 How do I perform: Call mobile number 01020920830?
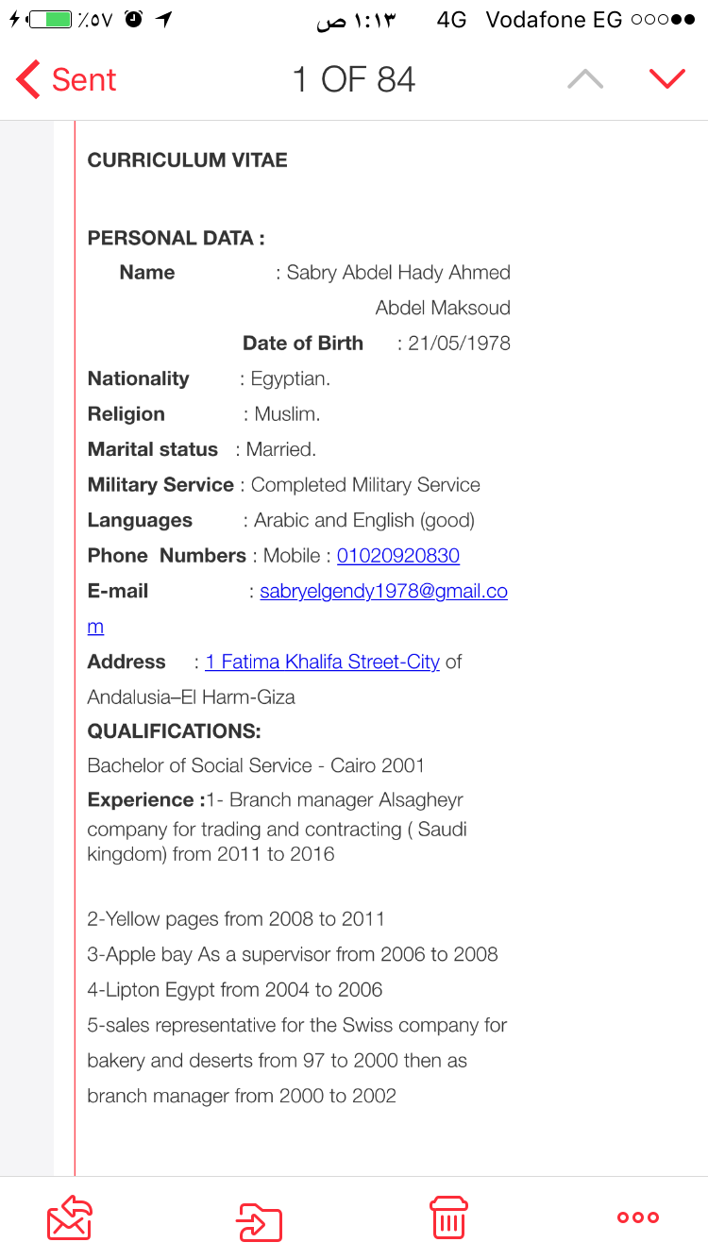398,556
